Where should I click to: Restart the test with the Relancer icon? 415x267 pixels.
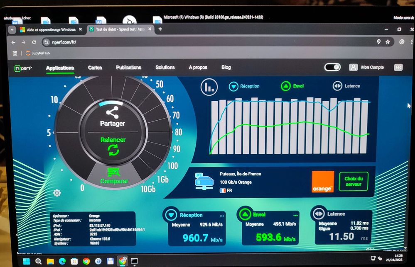coord(113,150)
